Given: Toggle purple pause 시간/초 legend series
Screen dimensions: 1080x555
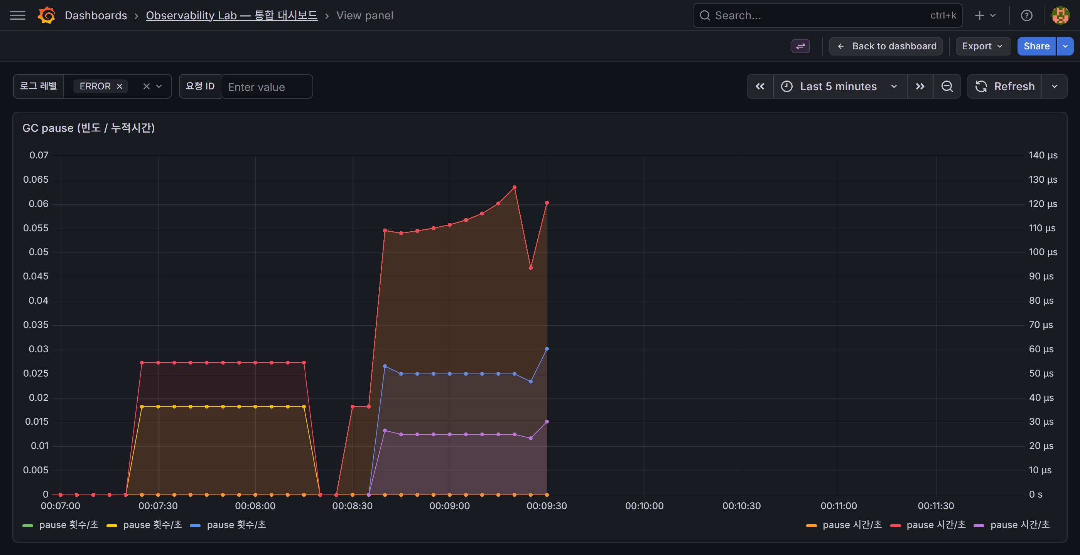Looking at the screenshot, I should coord(1019,525).
